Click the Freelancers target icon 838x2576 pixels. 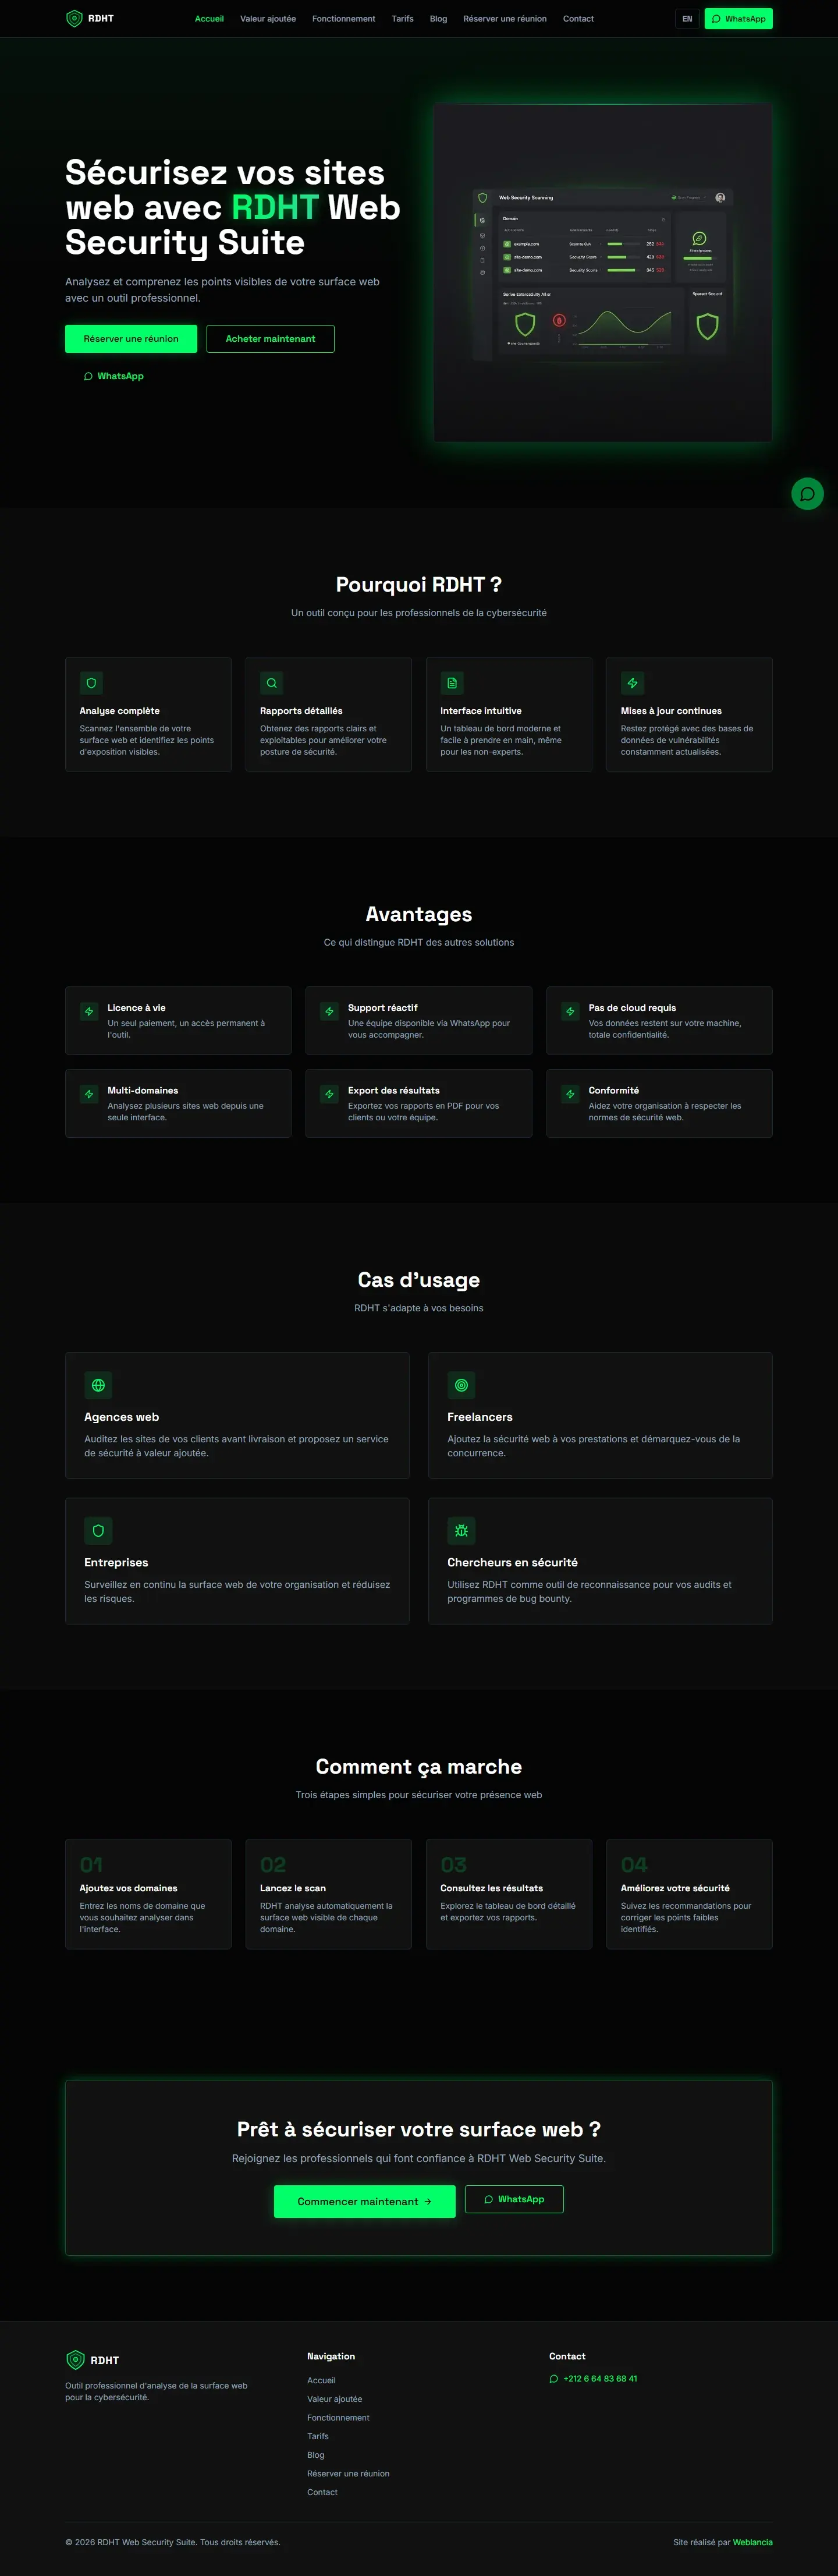pyautogui.click(x=461, y=1385)
